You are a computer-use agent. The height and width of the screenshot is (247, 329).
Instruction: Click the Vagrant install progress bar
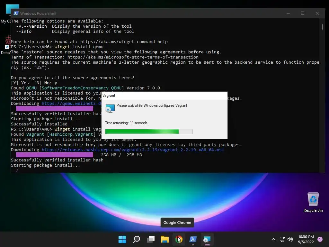(x=149, y=132)
